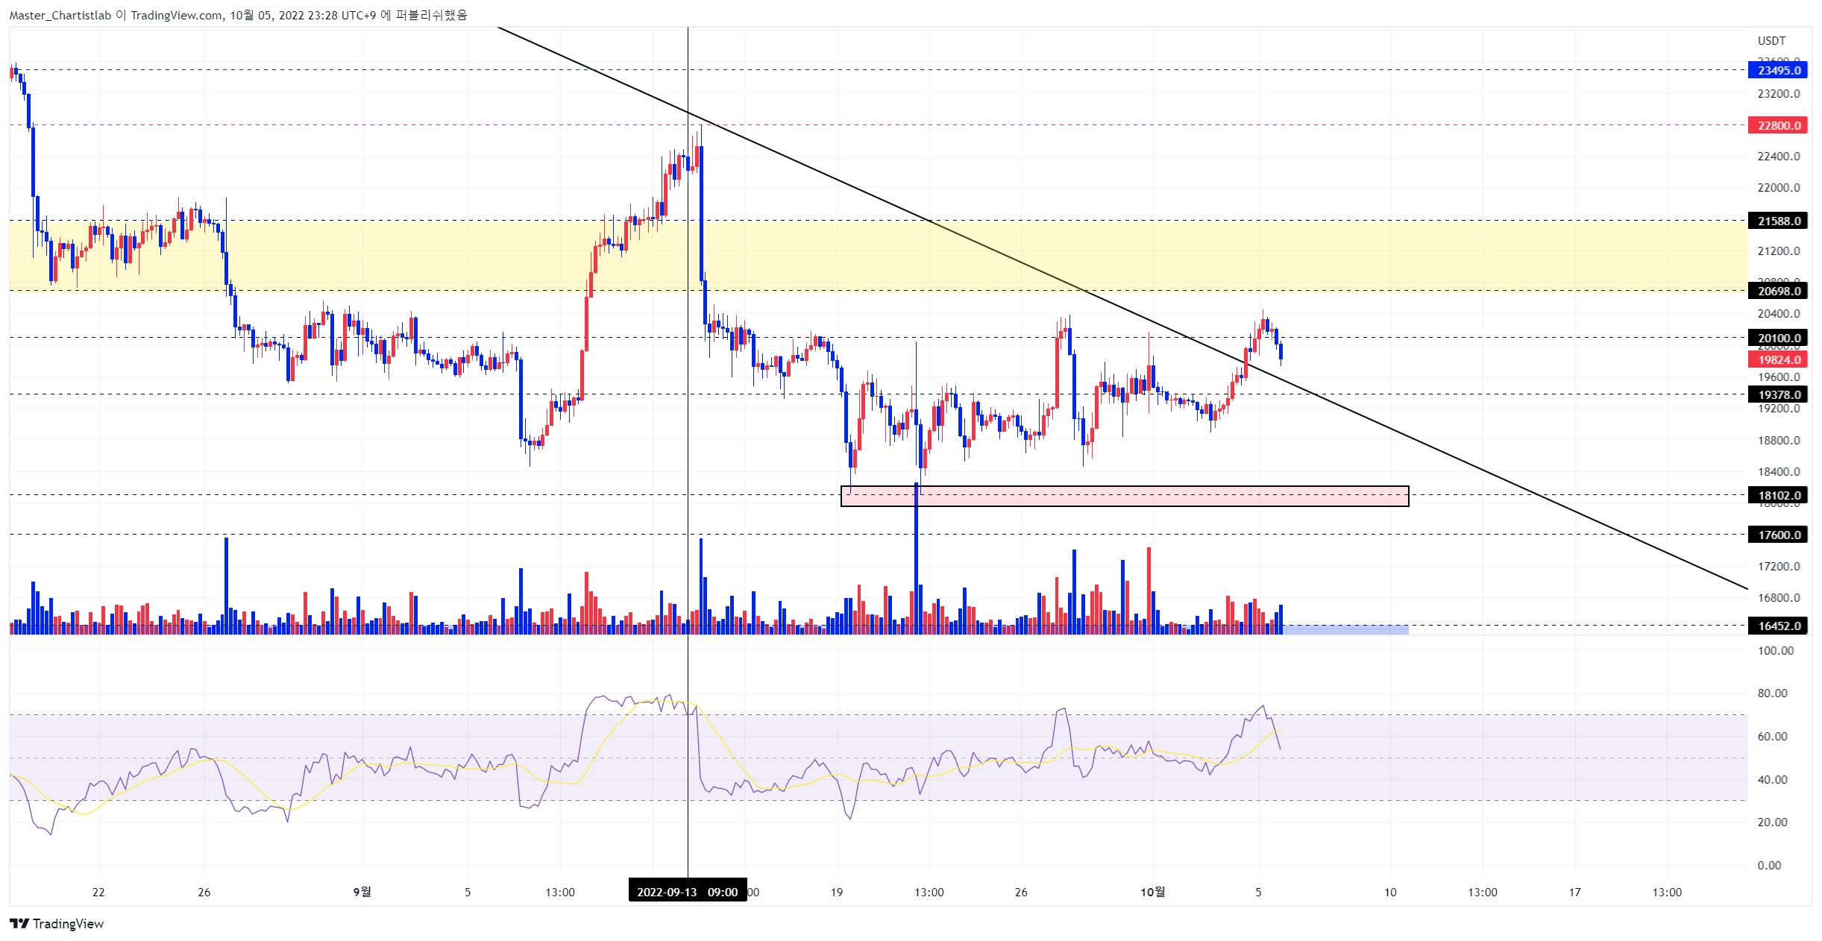Click the 20100.0 price level label

click(1778, 338)
